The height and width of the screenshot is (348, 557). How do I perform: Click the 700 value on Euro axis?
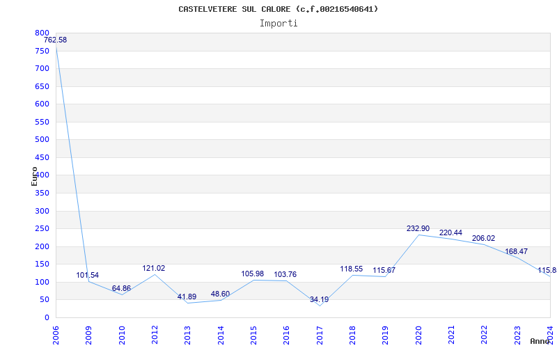click(42, 68)
